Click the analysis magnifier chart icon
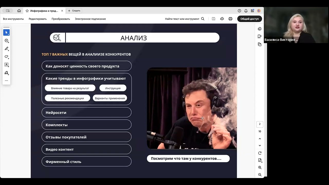 click(57, 38)
